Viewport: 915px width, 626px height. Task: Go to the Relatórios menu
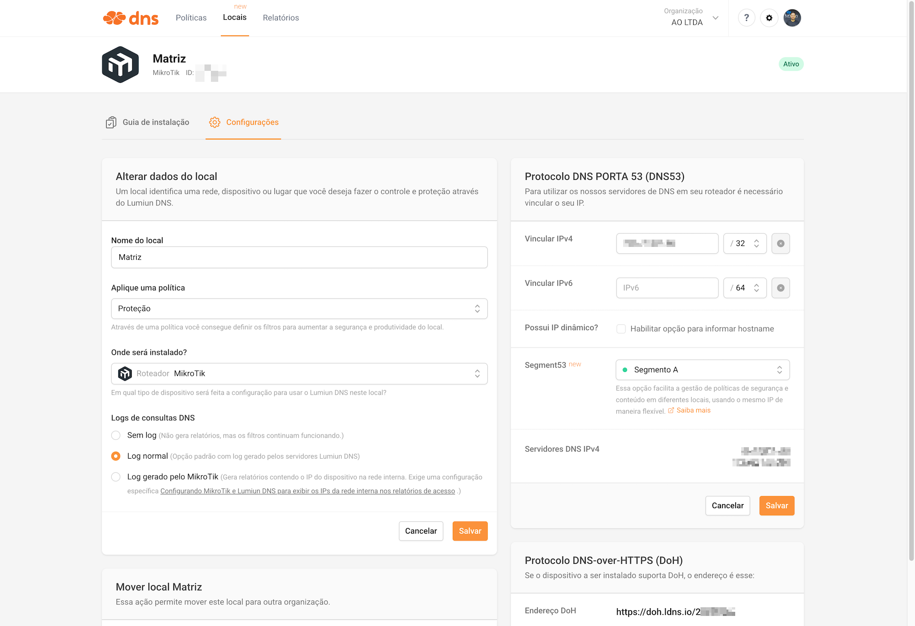pyautogui.click(x=281, y=18)
